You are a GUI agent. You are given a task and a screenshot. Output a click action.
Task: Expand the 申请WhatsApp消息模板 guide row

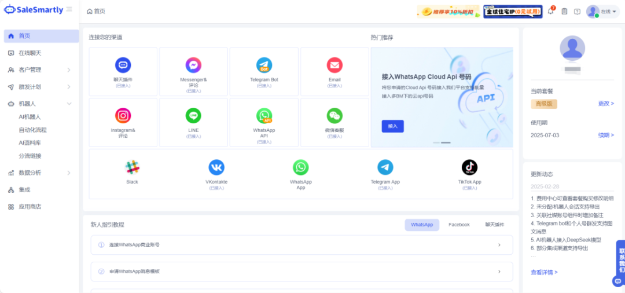tap(302, 272)
